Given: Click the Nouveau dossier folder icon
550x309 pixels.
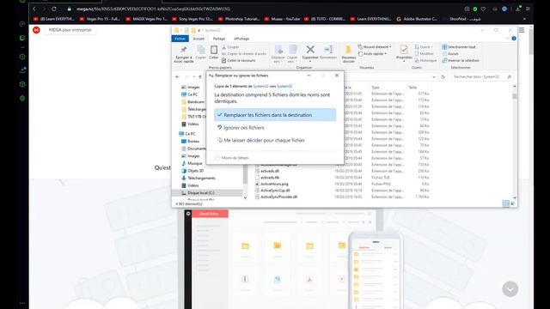Looking at the screenshot, I should [x=348, y=50].
